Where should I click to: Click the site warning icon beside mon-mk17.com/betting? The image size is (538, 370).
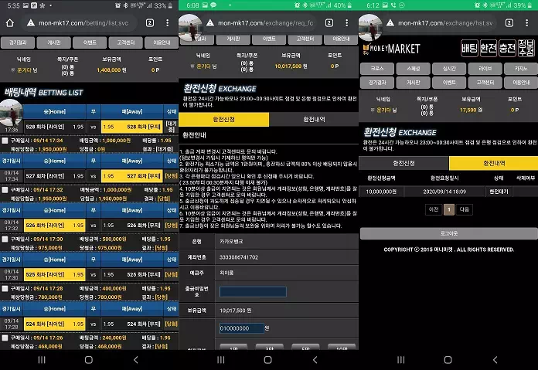tap(31, 23)
